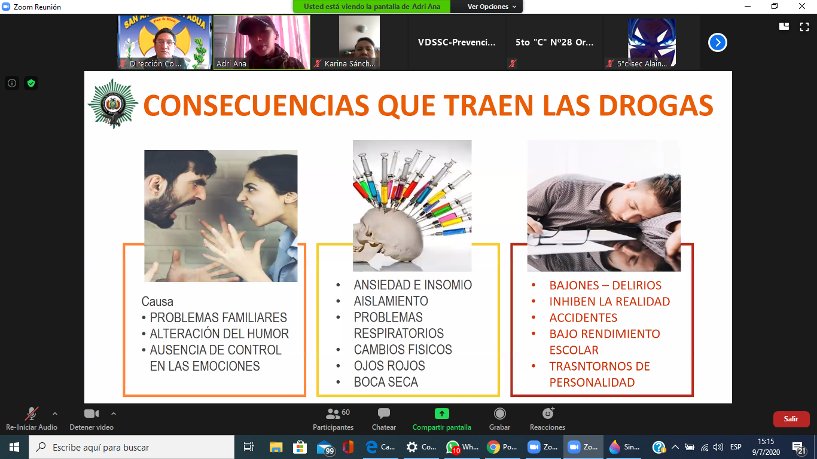Open the Participantes panel showing 60 participants
This screenshot has height=459, width=817.
pos(333,413)
